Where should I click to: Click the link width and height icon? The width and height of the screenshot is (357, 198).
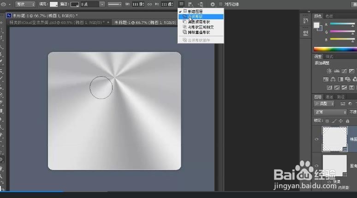149,4
